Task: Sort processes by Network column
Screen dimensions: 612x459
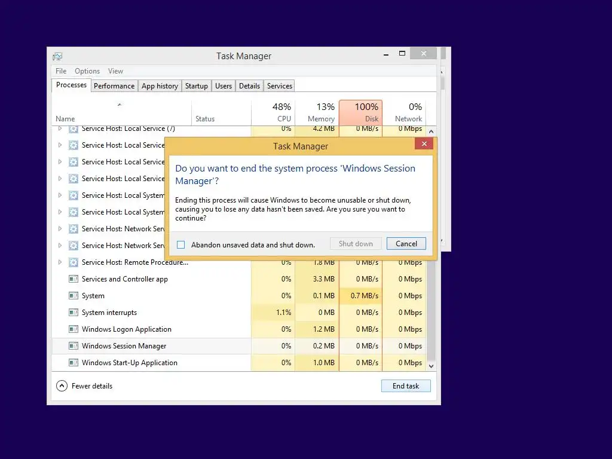Action: (x=405, y=112)
